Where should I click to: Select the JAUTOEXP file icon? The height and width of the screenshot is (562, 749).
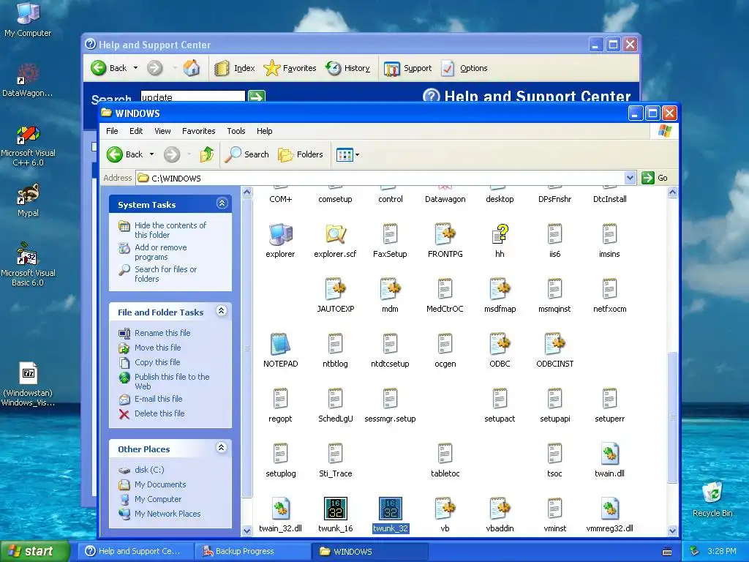[335, 288]
